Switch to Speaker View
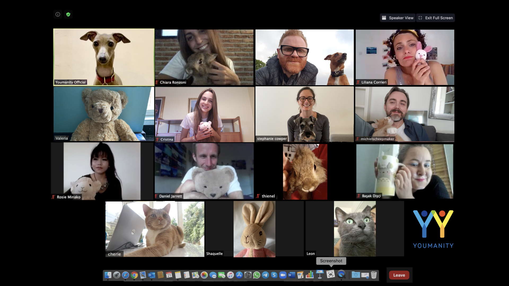This screenshot has height=286, width=509. pyautogui.click(x=397, y=18)
